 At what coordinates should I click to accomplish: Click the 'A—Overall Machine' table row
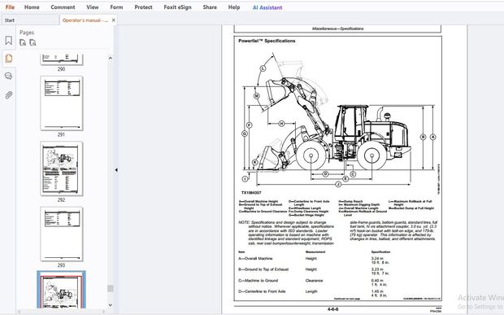click(337, 260)
